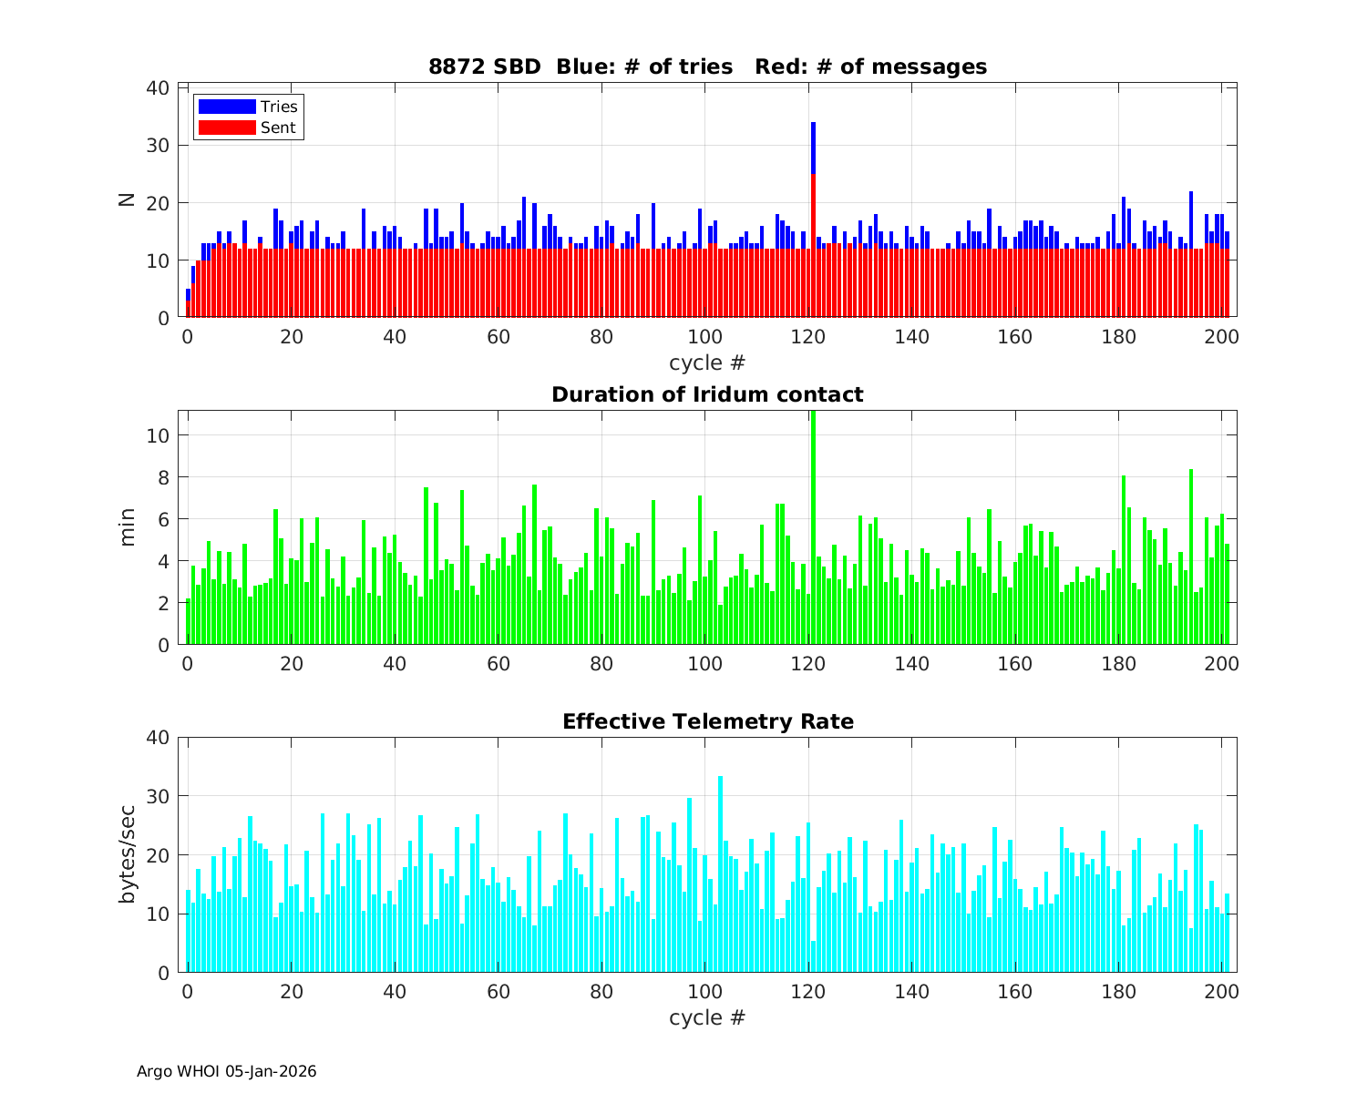The image size is (1367, 1093).
Task: Click the 'Effective Telemetry Rate' title
Action: [x=707, y=721]
